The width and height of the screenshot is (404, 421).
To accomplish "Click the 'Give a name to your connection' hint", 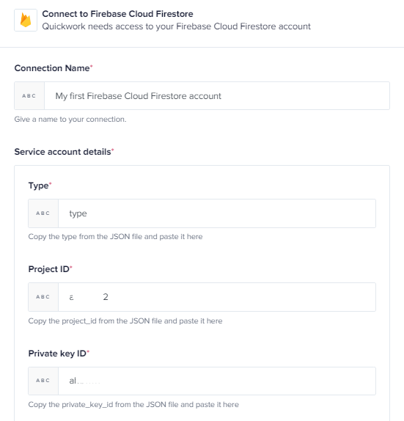I will [x=70, y=120].
